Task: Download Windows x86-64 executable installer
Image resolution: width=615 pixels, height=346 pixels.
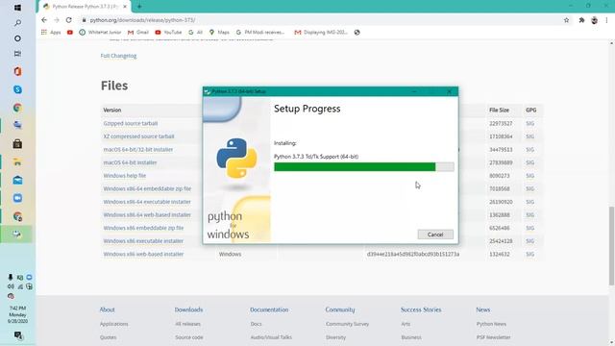Action: coord(147,202)
